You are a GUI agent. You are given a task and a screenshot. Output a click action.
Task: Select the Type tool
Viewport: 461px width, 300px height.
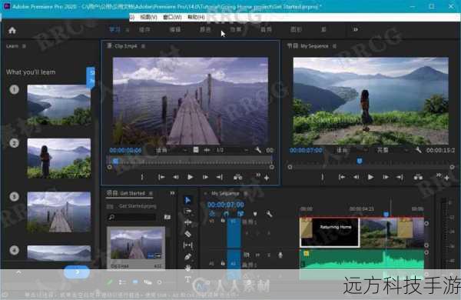click(188, 279)
